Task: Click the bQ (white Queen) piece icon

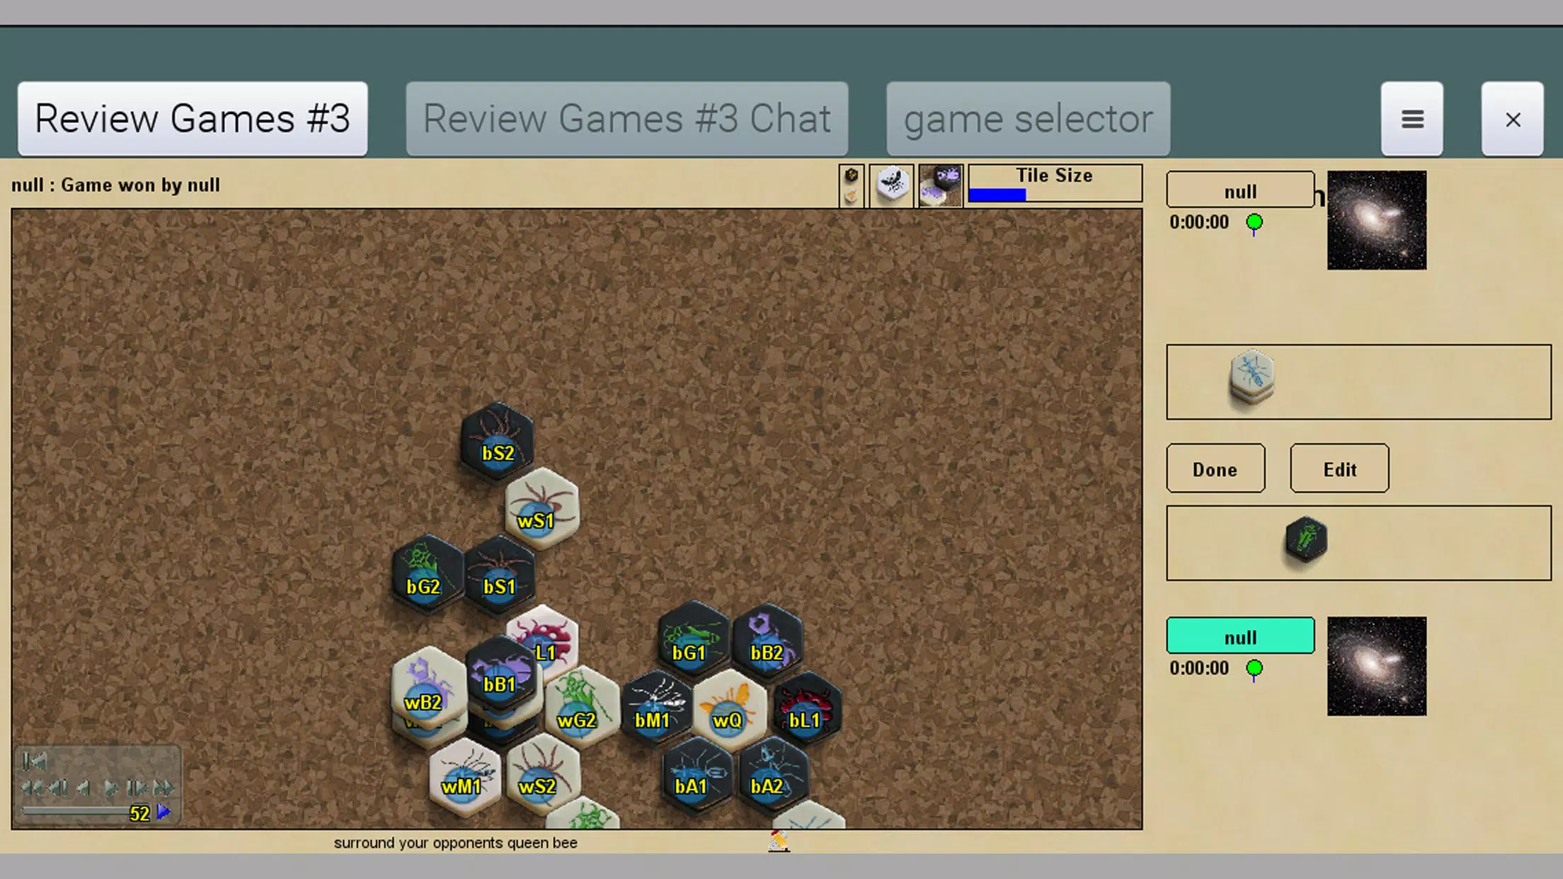Action: click(x=728, y=708)
